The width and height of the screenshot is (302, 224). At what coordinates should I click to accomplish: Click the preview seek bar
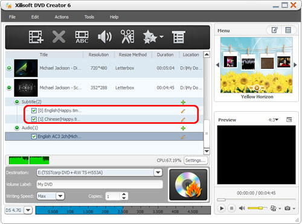click(256, 200)
